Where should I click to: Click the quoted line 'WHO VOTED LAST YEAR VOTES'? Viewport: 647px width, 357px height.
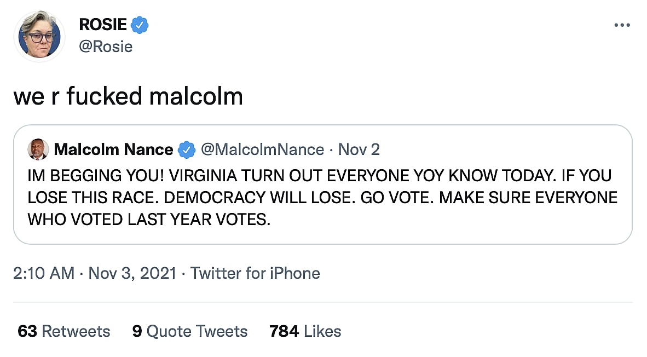point(149,218)
